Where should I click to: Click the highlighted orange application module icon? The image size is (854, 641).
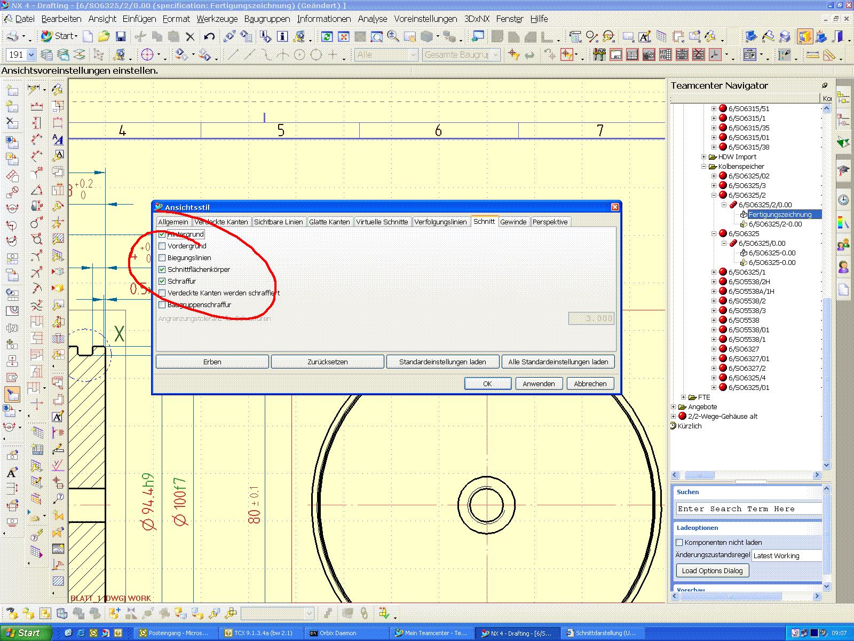pyautogui.click(x=804, y=36)
